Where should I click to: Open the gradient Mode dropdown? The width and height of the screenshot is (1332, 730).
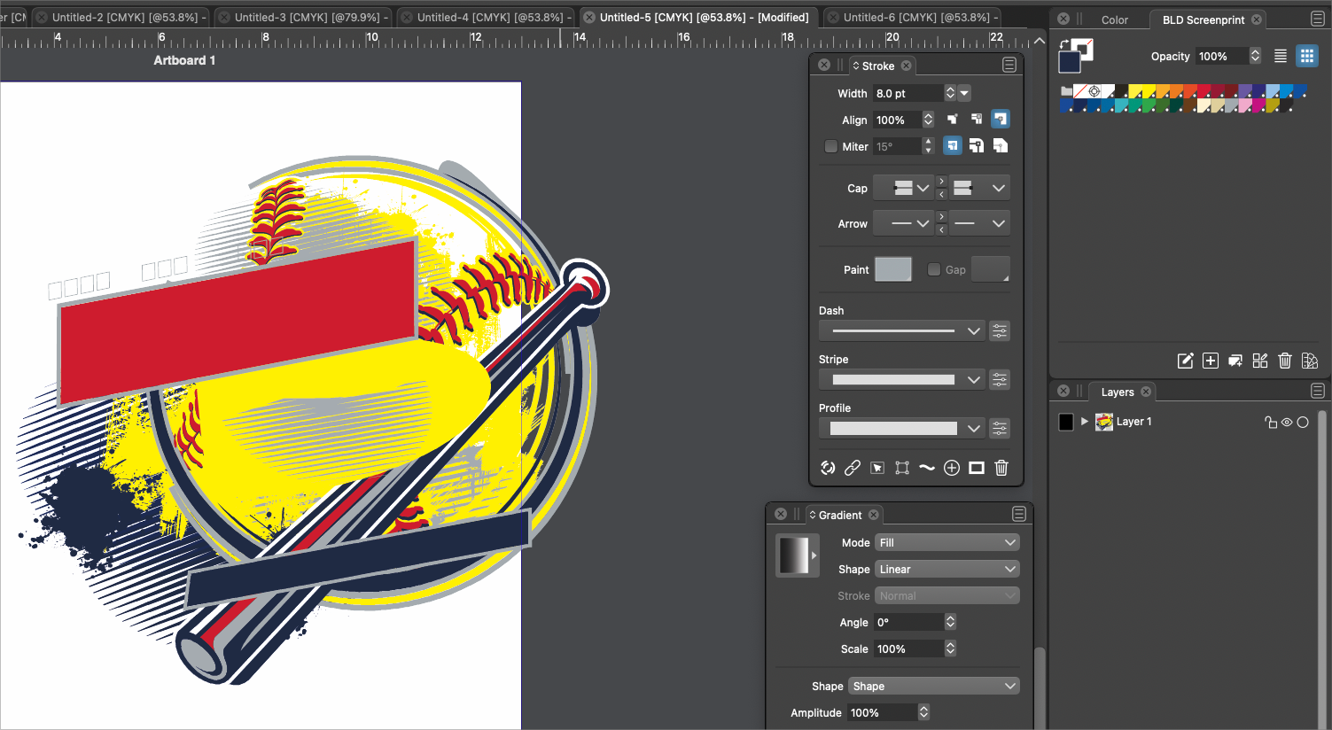pos(946,543)
